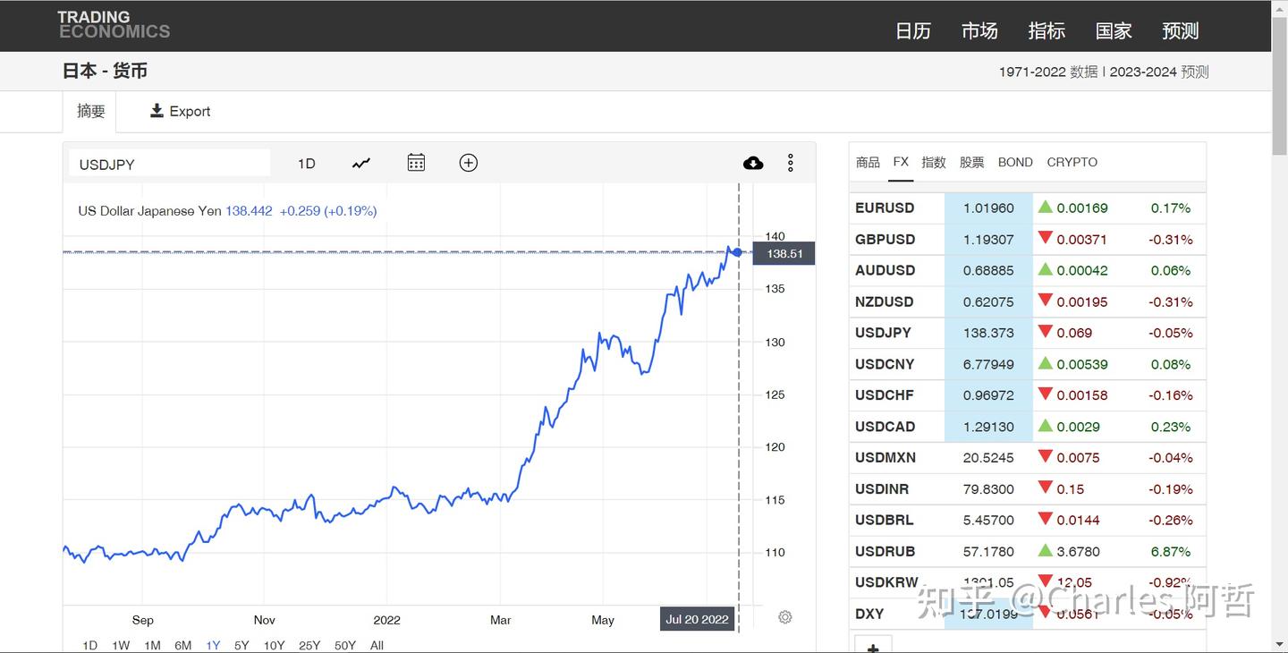Click the Export download icon
Image resolution: width=1288 pixels, height=653 pixels.
(x=157, y=111)
